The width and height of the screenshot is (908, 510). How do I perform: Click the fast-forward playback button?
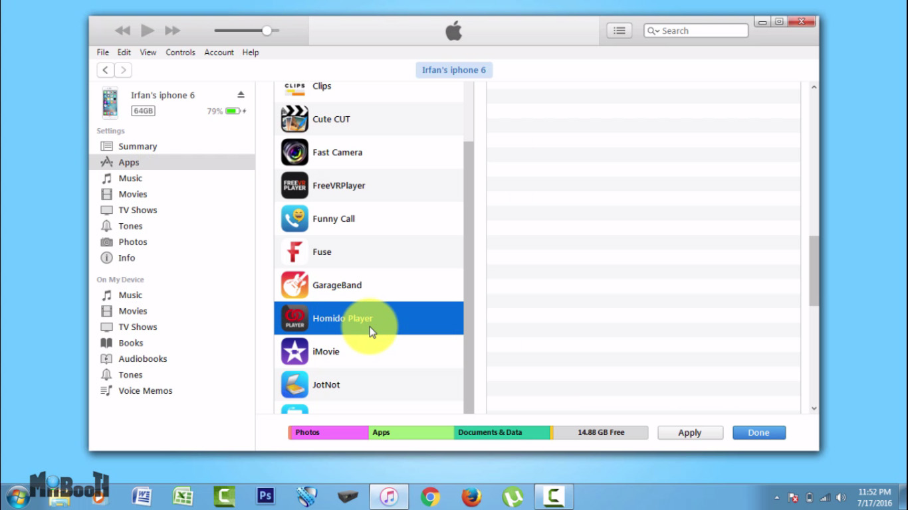coord(173,31)
